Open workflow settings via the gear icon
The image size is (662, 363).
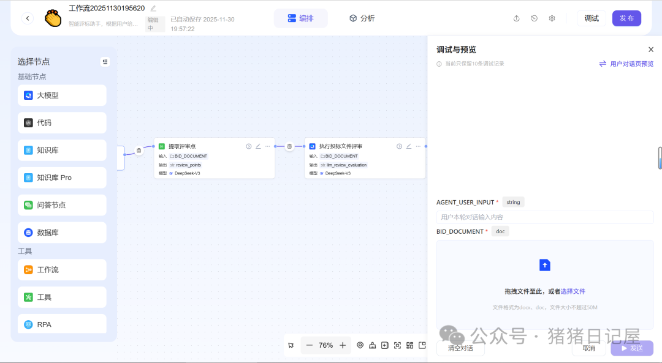551,18
